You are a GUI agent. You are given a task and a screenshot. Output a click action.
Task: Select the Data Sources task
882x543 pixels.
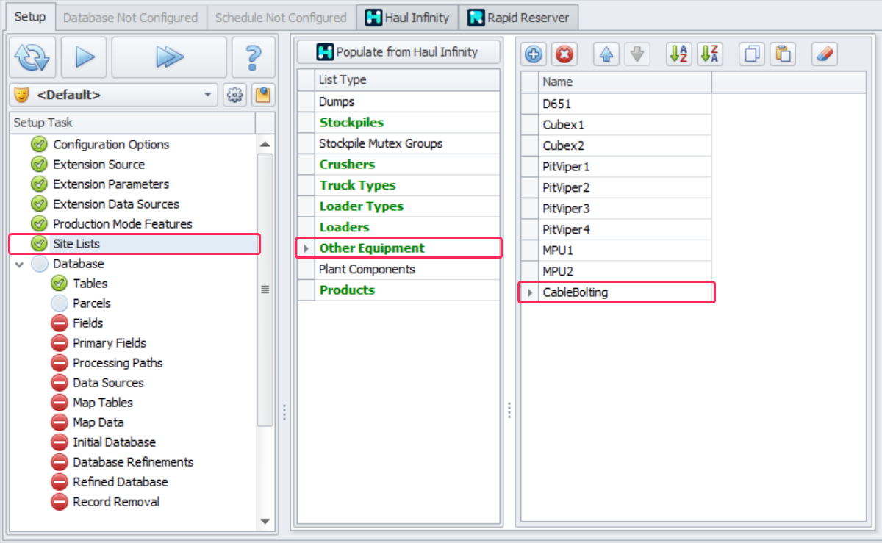[108, 383]
